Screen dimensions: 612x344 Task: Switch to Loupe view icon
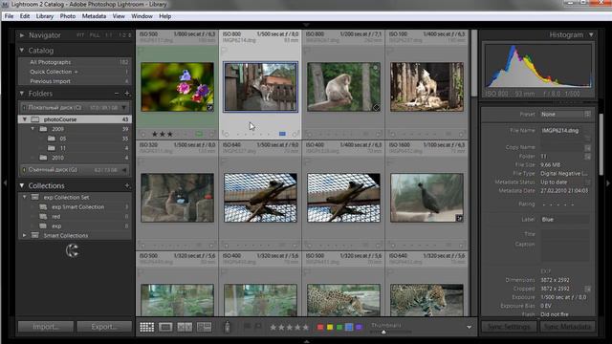pos(165,327)
